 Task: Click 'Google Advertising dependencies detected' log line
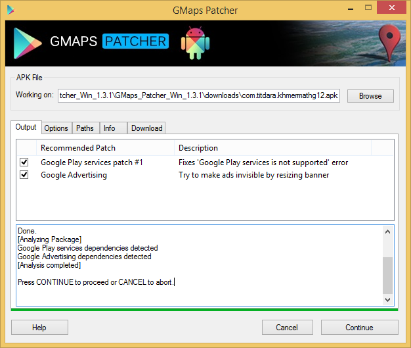[85, 257]
